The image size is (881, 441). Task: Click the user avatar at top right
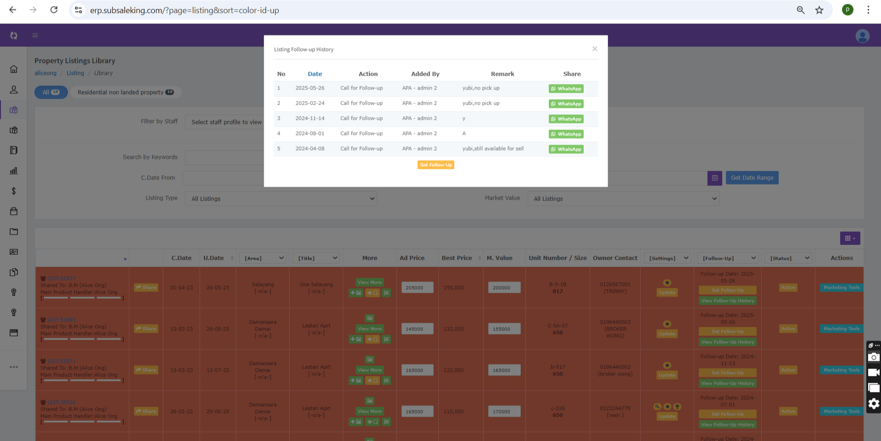point(862,36)
